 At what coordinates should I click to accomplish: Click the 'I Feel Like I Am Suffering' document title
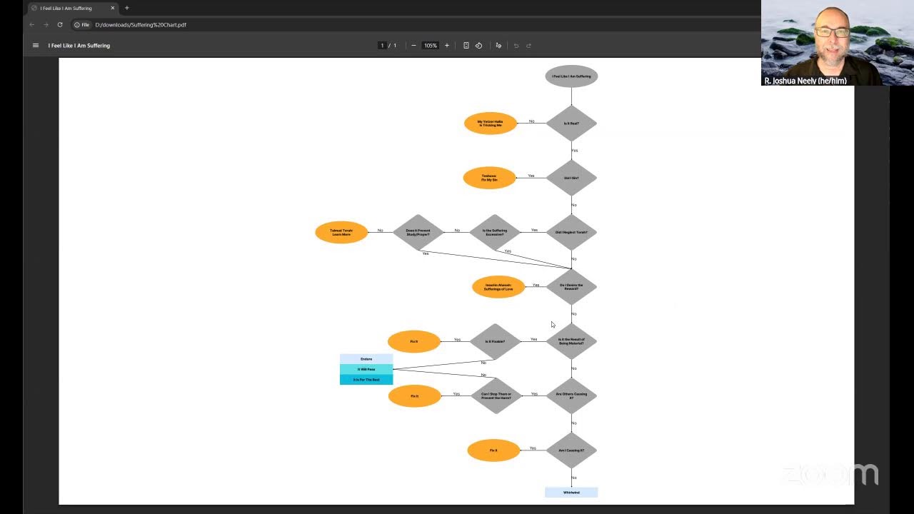tap(79, 46)
